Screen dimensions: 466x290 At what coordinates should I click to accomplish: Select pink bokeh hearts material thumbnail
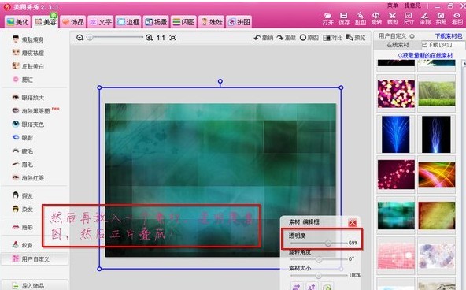(x=396, y=94)
